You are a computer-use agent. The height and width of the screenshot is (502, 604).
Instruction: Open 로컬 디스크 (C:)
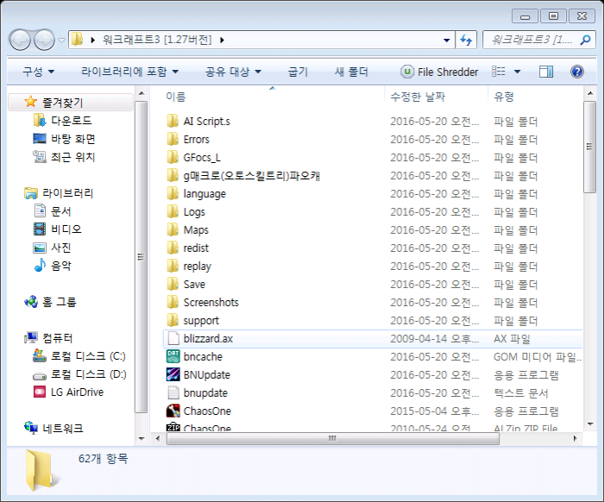(x=79, y=356)
